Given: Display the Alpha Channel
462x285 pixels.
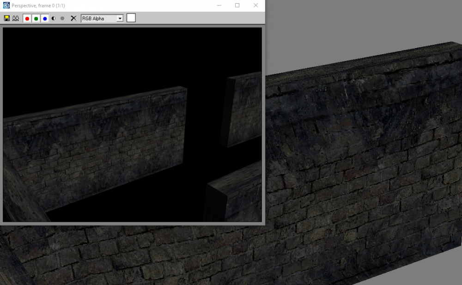Looking at the screenshot, I should pos(62,18).
